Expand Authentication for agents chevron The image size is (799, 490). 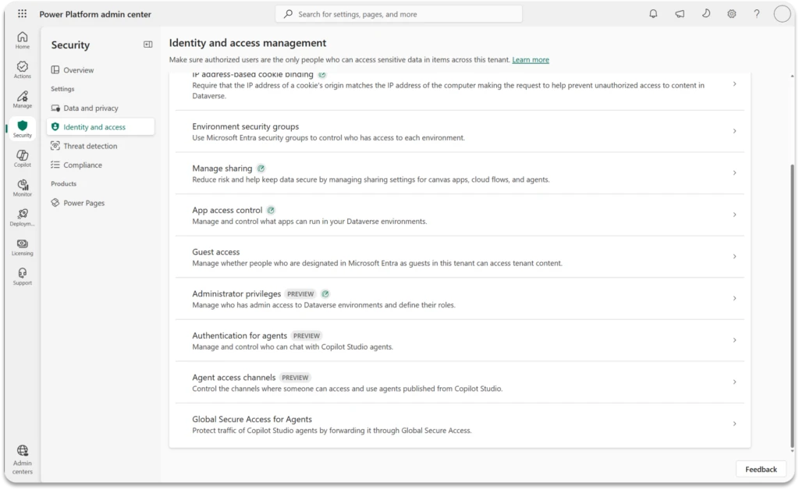pyautogui.click(x=734, y=339)
